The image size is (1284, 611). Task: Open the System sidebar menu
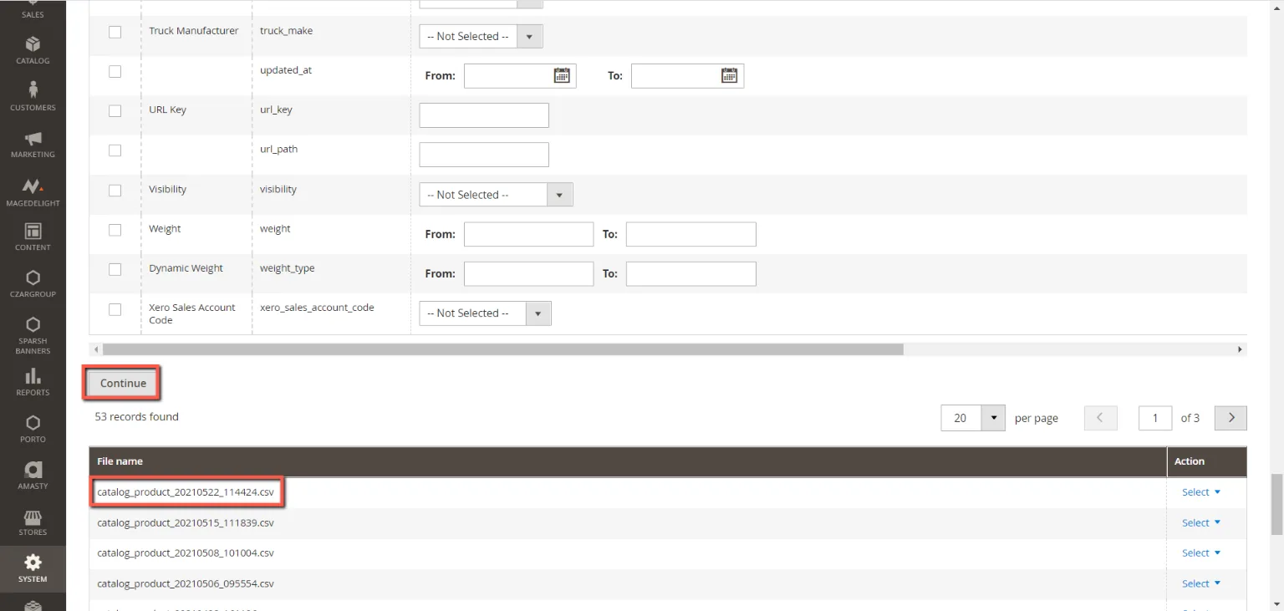coord(33,568)
